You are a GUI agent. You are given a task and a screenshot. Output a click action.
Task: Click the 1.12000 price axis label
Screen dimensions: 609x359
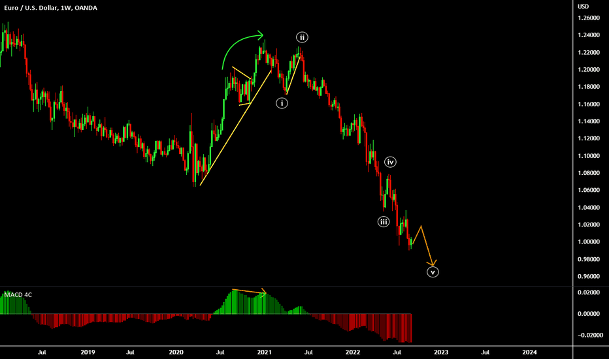click(588, 138)
